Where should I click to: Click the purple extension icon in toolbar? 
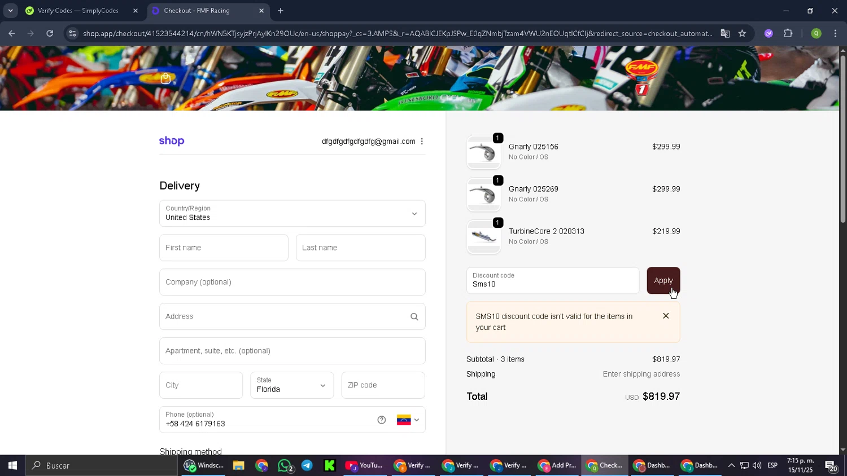[769, 33]
